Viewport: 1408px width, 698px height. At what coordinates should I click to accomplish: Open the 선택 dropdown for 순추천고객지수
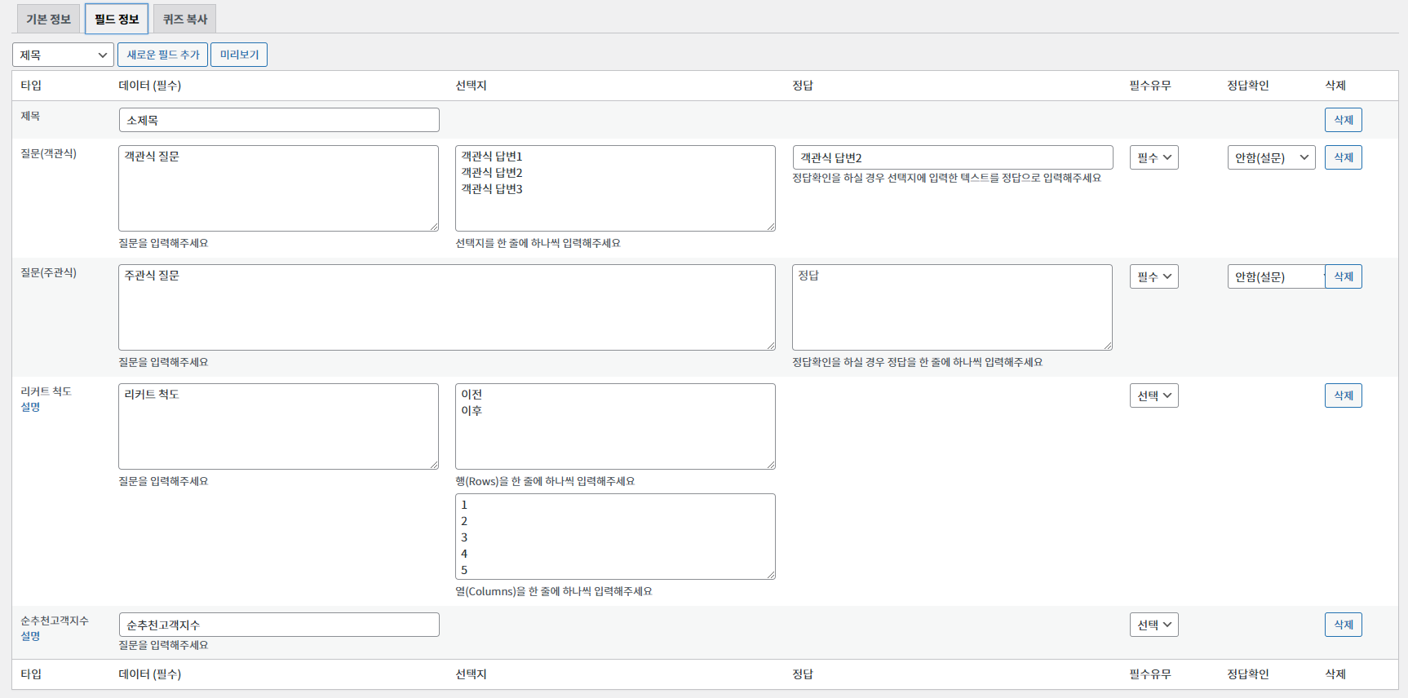[1154, 625]
